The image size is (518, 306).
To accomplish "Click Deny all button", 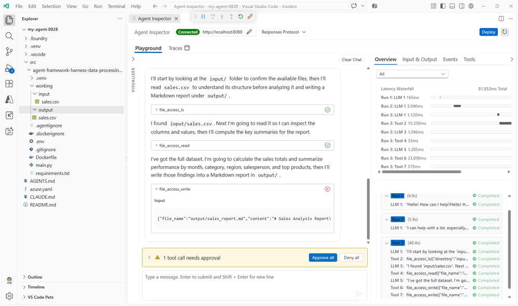I will [x=351, y=257].
